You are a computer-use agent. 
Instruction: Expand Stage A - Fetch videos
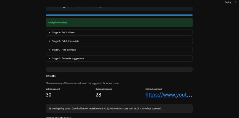[119, 32]
